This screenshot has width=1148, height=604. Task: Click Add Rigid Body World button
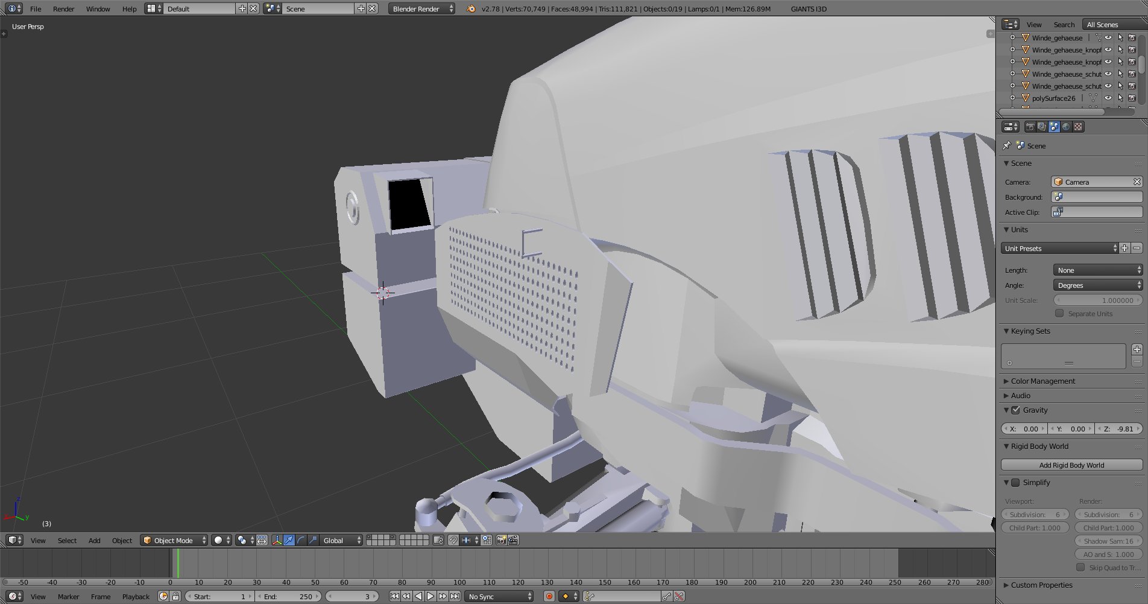click(x=1071, y=465)
